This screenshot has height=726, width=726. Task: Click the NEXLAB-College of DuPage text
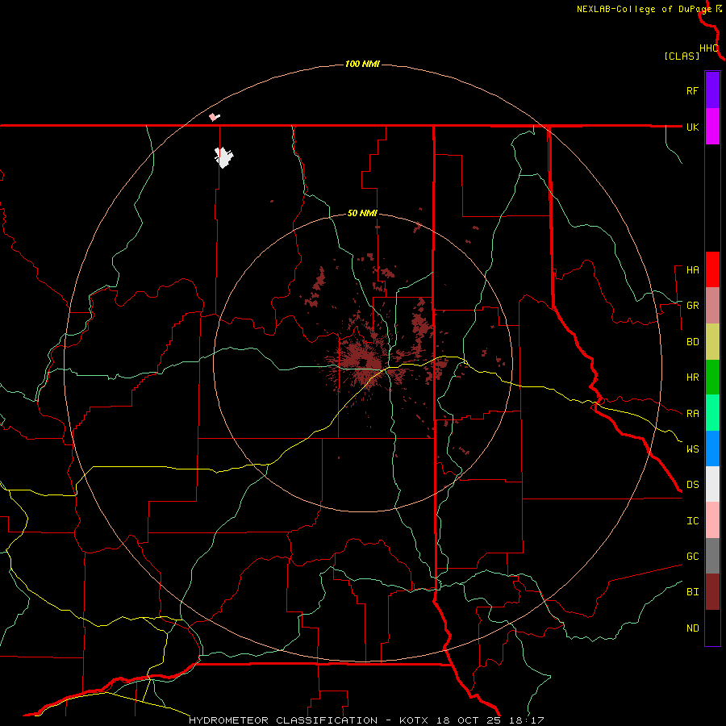pyautogui.click(x=644, y=9)
